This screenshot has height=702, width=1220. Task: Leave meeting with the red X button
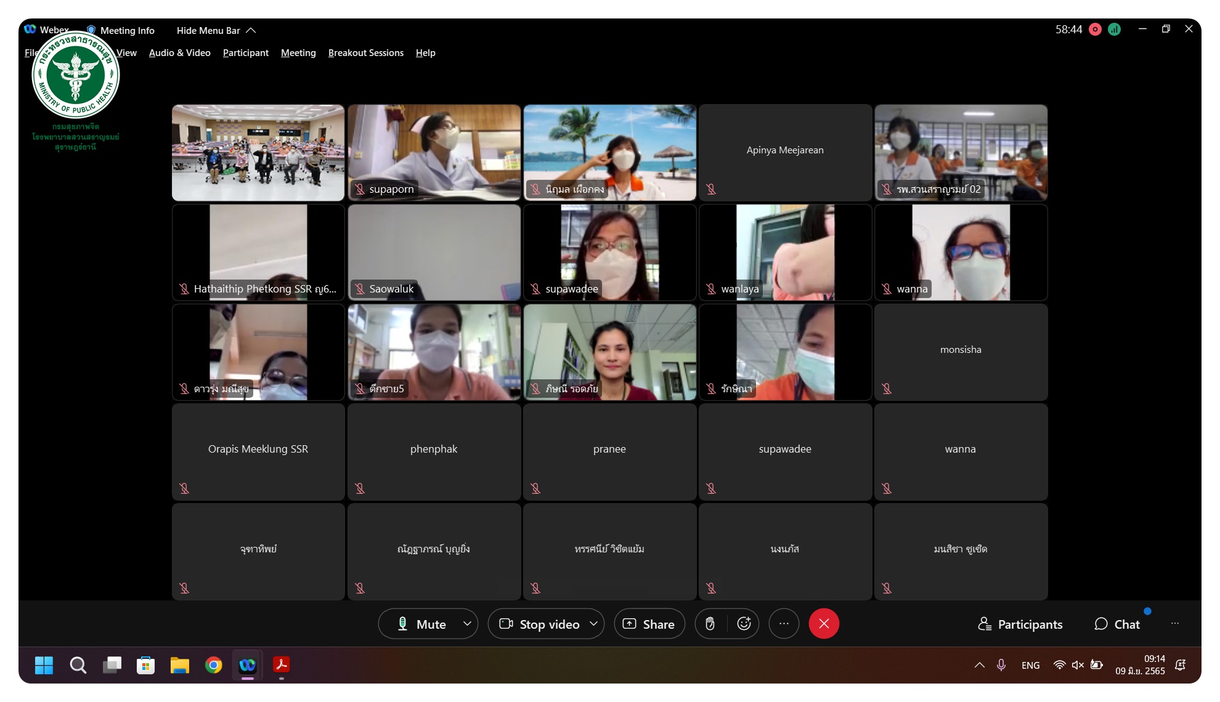[824, 624]
